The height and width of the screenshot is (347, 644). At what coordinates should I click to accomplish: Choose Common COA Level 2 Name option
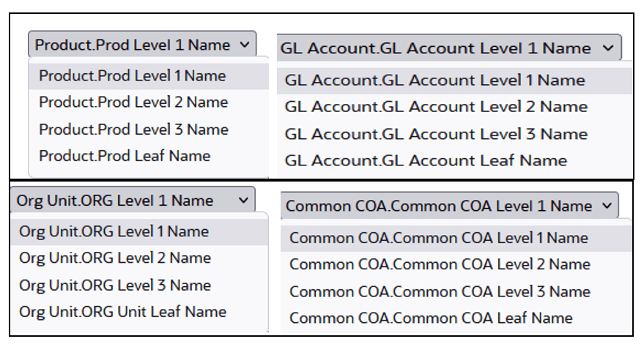(x=456, y=264)
